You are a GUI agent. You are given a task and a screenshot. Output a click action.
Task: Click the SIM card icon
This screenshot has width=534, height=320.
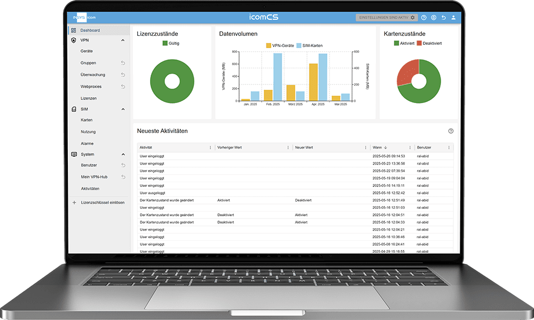(74, 109)
